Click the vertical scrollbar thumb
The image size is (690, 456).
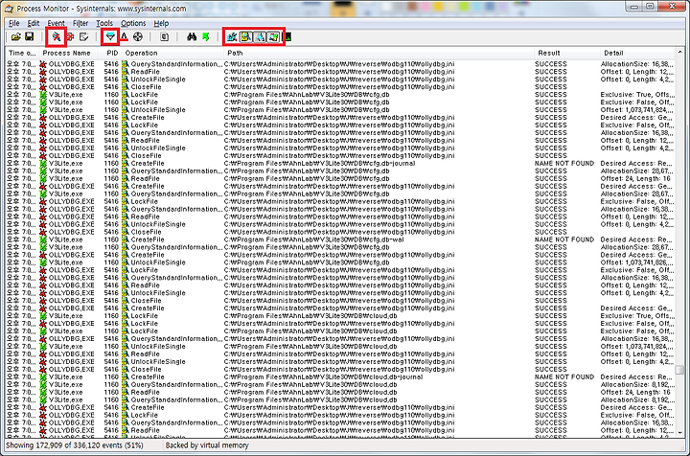click(679, 369)
